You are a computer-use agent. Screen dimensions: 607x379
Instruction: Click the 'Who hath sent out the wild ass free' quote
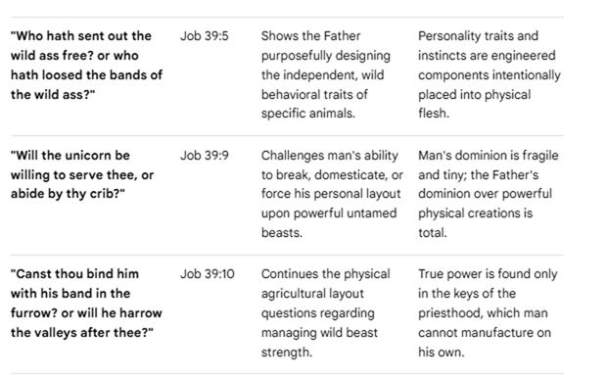[x=87, y=65]
